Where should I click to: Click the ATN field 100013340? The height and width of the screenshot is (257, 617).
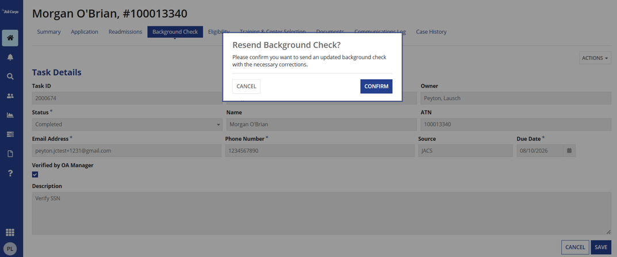tap(516, 124)
